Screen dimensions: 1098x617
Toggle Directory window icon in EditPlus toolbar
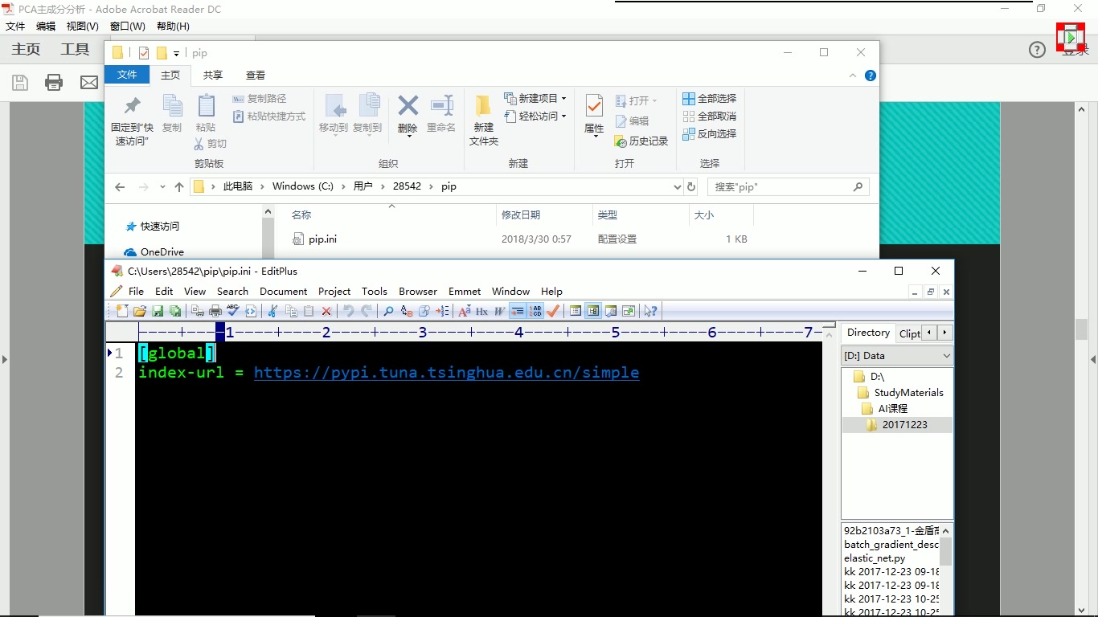[x=593, y=311]
